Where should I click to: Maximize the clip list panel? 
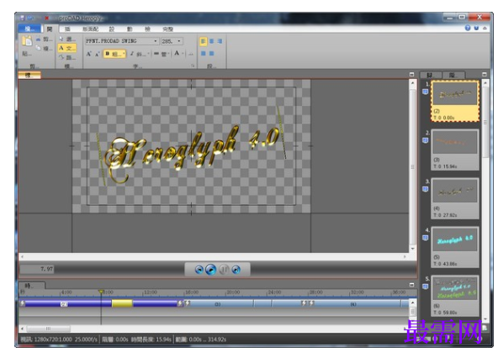pyautogui.click(x=485, y=74)
